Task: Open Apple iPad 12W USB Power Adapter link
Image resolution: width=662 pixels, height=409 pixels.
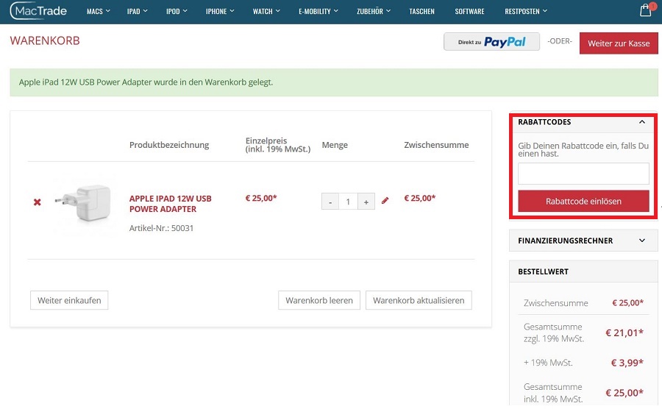Action: click(171, 204)
